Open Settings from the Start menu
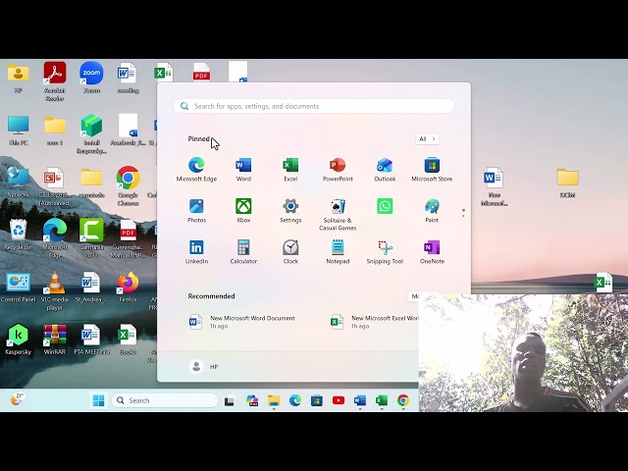Screen dimensions: 628x471 click(290, 211)
